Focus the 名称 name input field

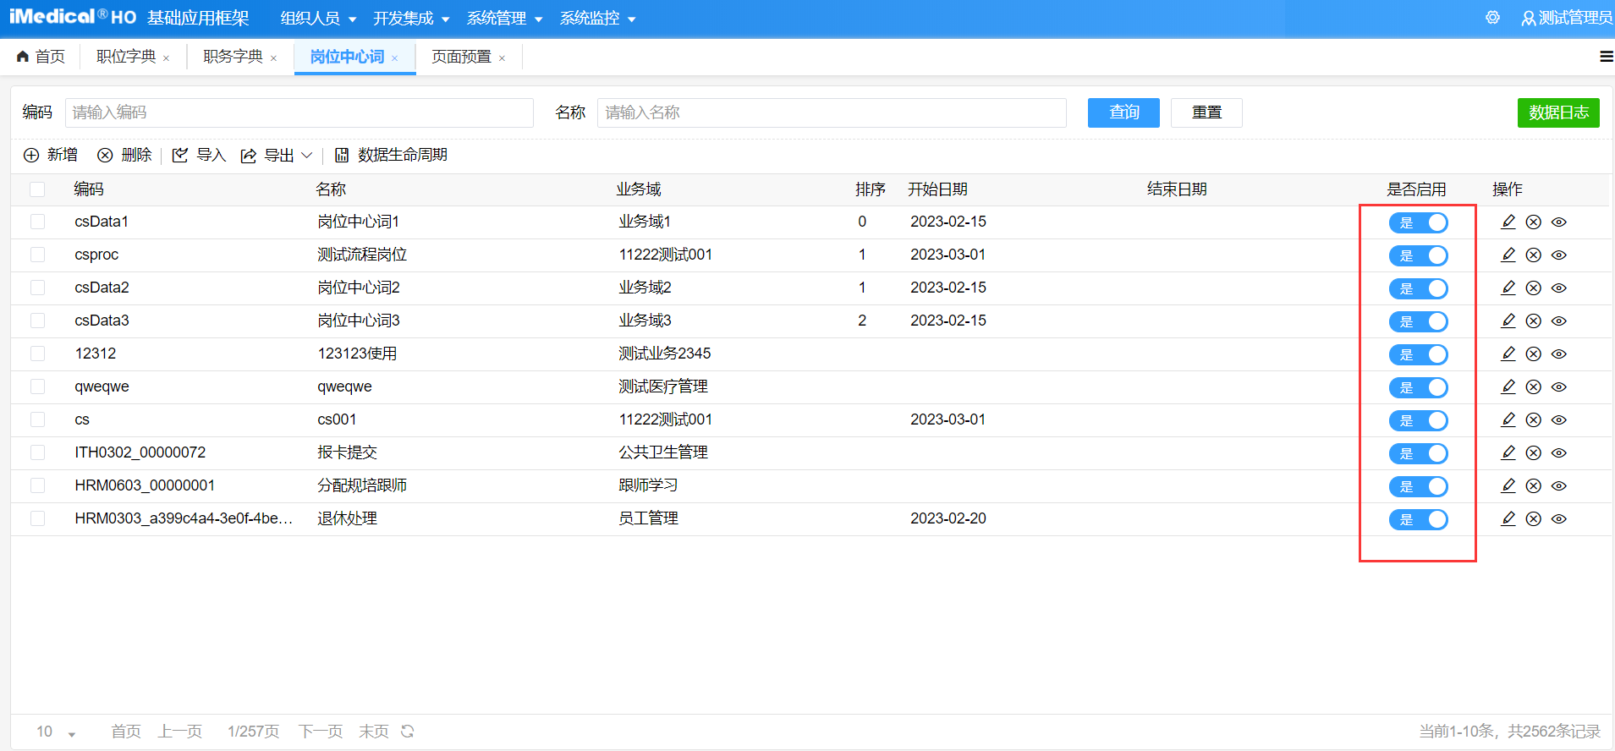[832, 112]
